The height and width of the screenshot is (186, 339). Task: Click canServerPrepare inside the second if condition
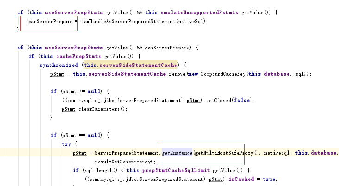[167, 48]
